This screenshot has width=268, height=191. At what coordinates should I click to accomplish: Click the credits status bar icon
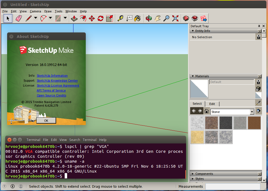[x=13, y=186]
